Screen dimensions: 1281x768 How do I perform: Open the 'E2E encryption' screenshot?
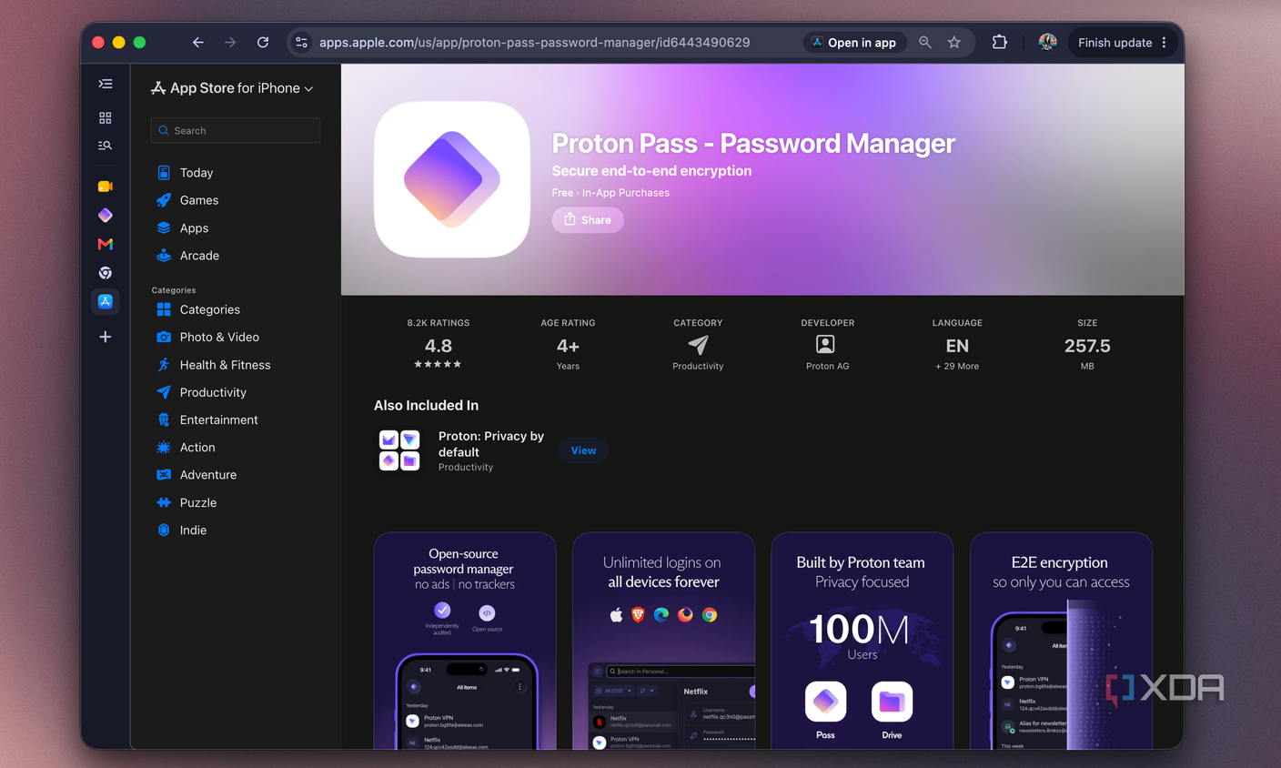point(1061,641)
